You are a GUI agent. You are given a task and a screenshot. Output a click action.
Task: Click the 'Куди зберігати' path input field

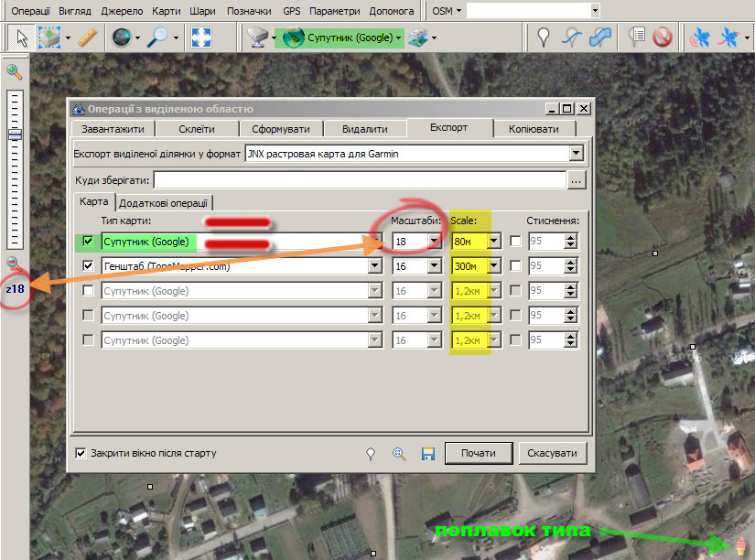tap(359, 180)
